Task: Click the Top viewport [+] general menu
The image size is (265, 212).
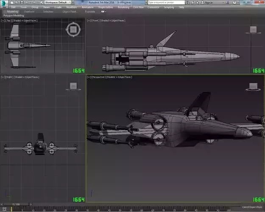Action: [3, 20]
